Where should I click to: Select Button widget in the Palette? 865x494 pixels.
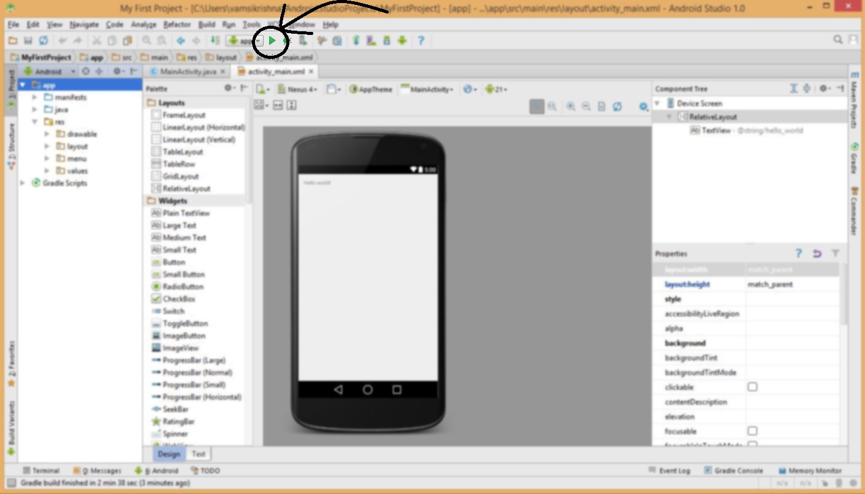pyautogui.click(x=169, y=262)
